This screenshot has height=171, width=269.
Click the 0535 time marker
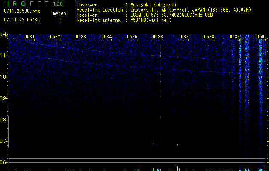(132, 37)
